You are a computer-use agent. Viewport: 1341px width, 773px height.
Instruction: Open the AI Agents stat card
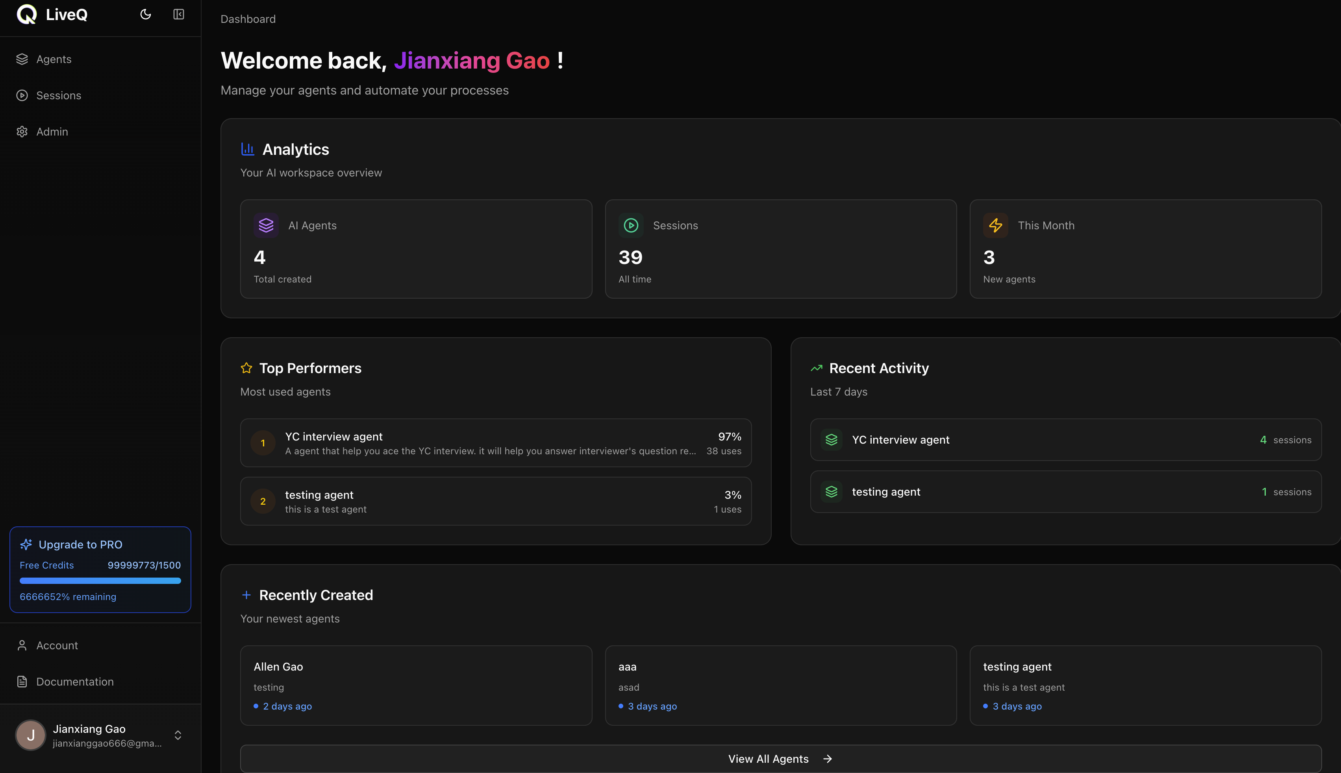[416, 249]
